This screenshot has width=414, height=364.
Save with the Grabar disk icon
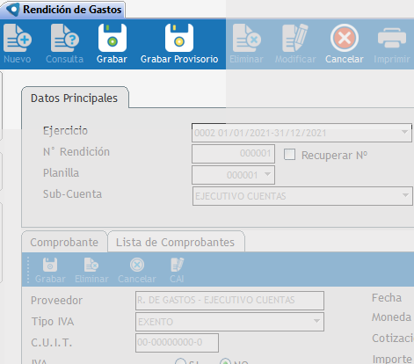click(x=113, y=38)
